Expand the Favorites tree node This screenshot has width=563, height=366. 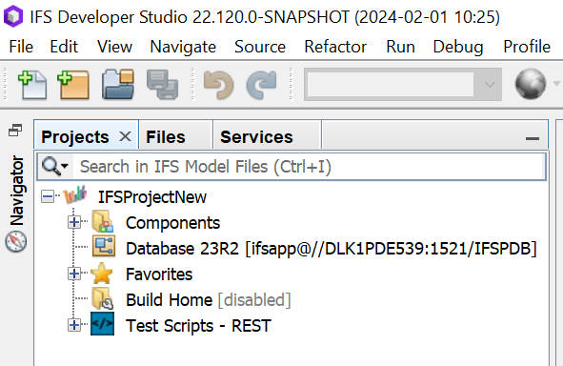(74, 274)
